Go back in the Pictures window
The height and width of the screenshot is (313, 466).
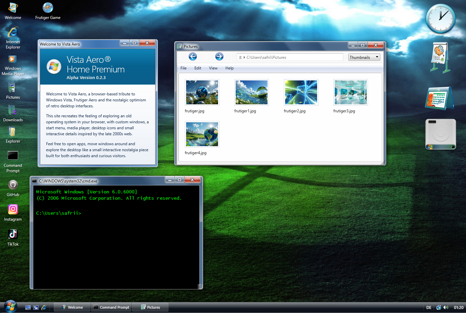[x=193, y=56]
